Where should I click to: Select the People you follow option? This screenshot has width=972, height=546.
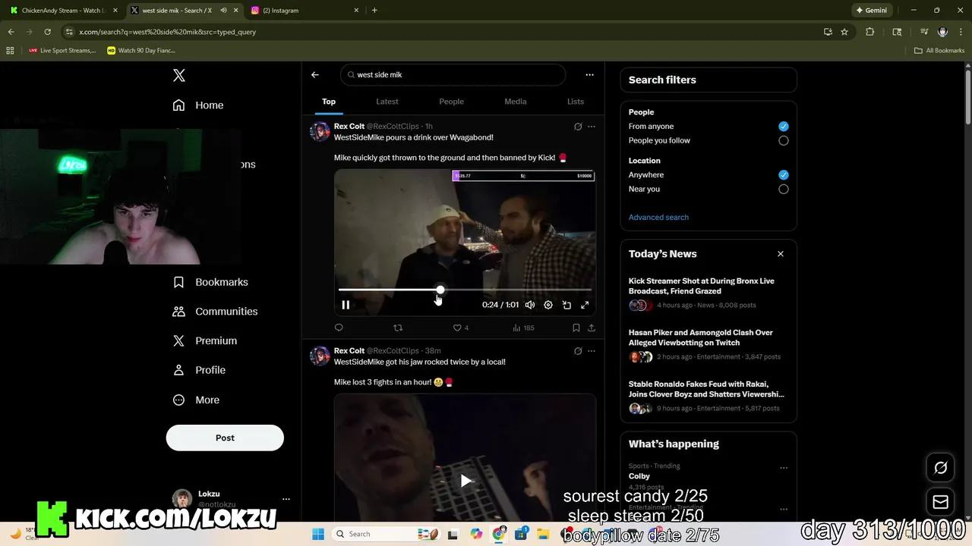[784, 140]
